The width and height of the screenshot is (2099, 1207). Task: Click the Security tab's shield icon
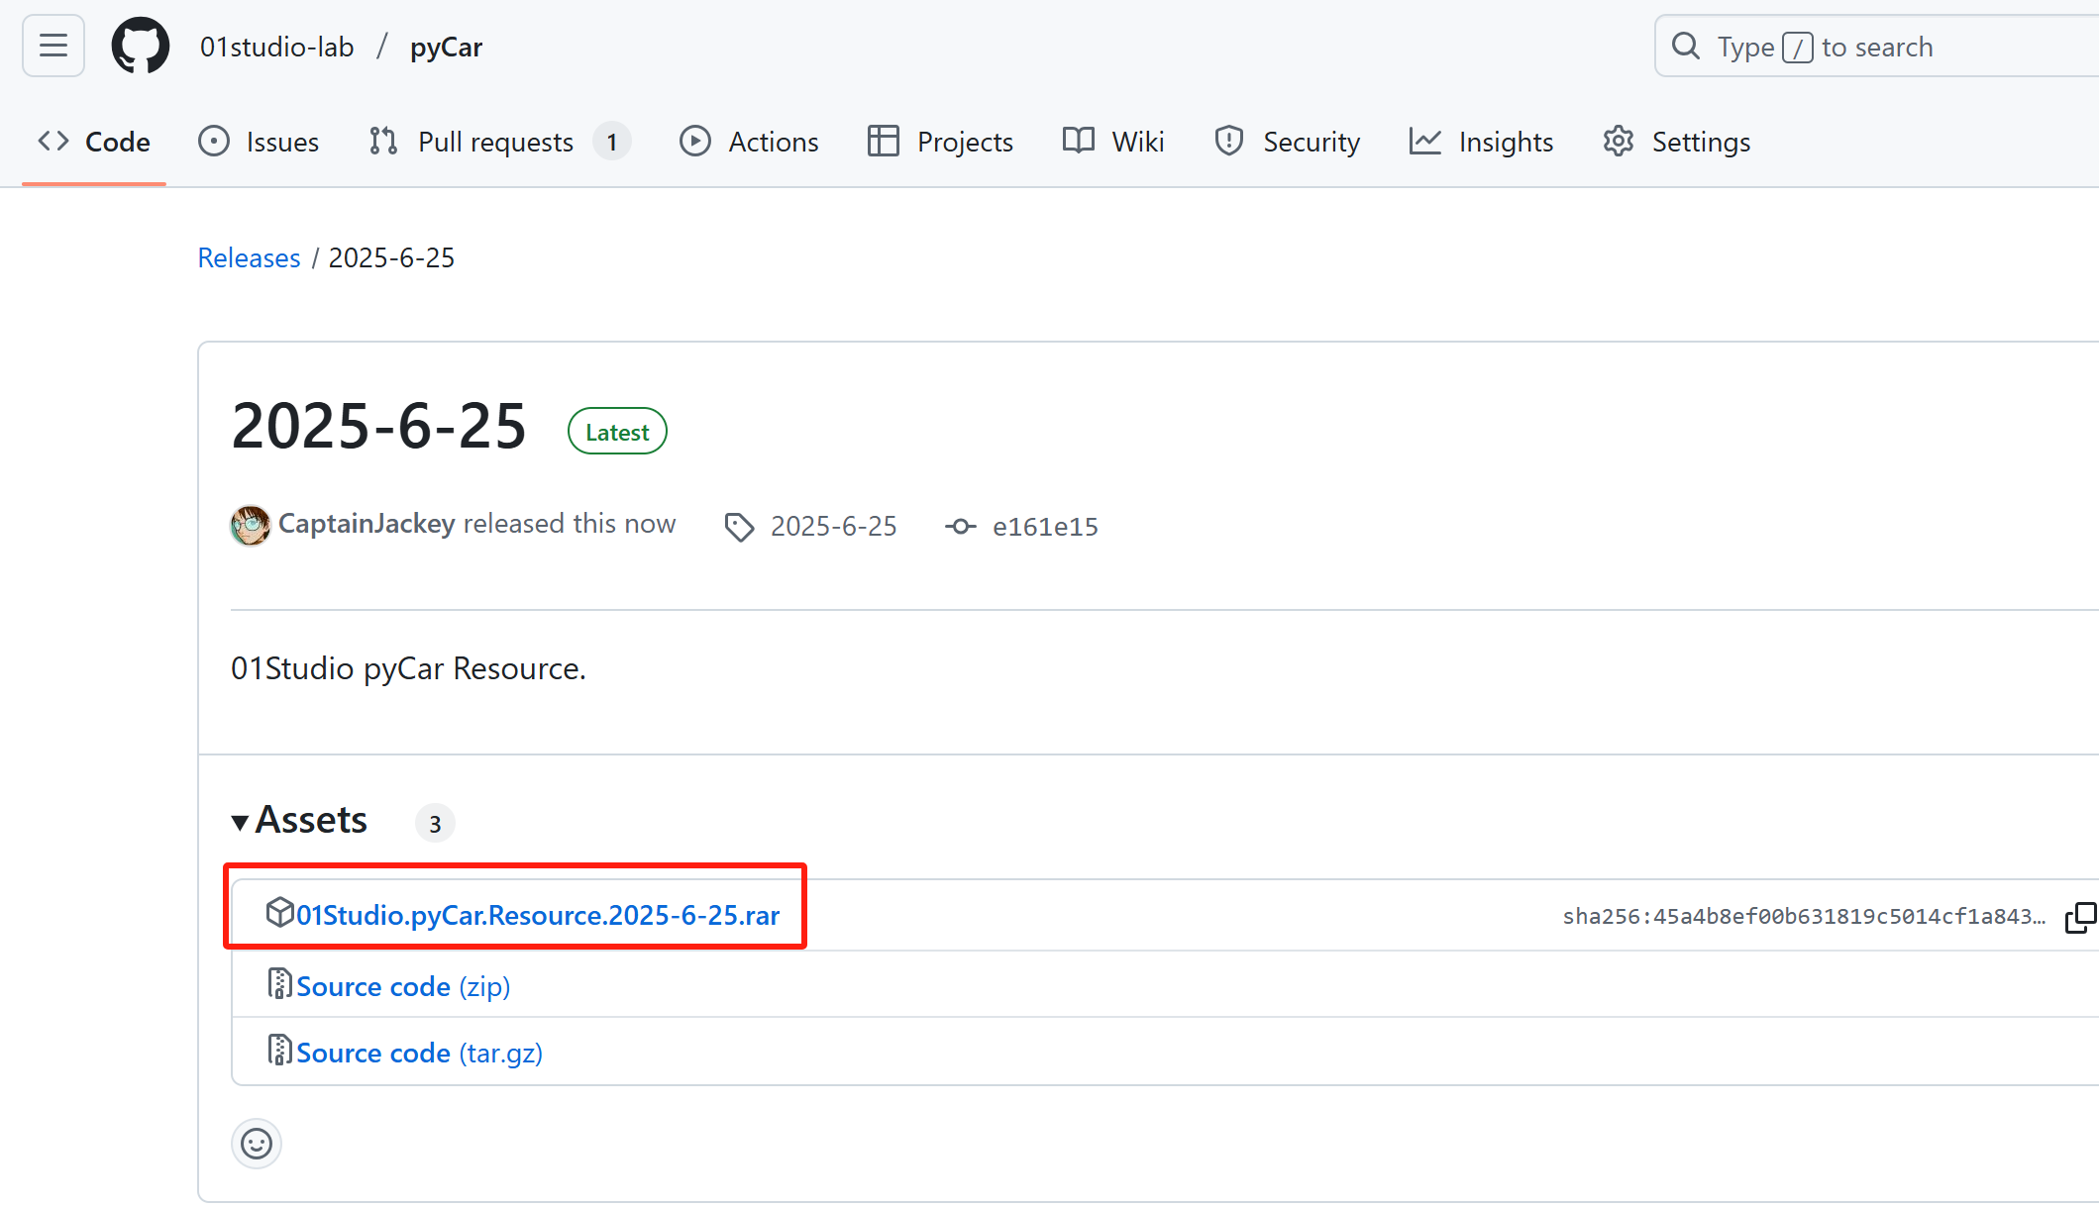coord(1229,142)
